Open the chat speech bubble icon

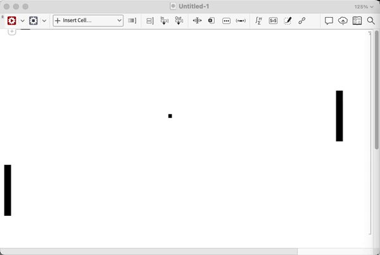pos(329,21)
